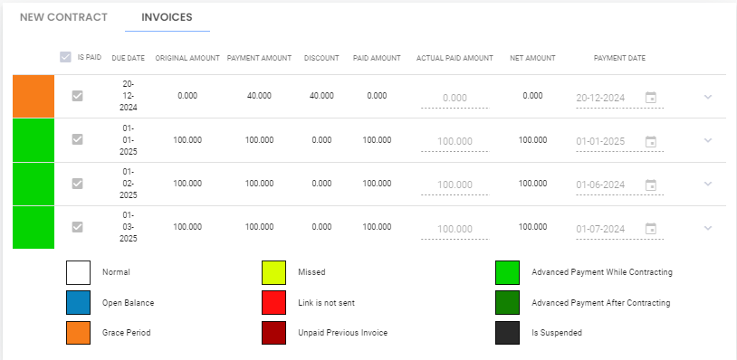
Task: Click dark red Unpaid Previous Invoice swatch
Action: click(274, 333)
